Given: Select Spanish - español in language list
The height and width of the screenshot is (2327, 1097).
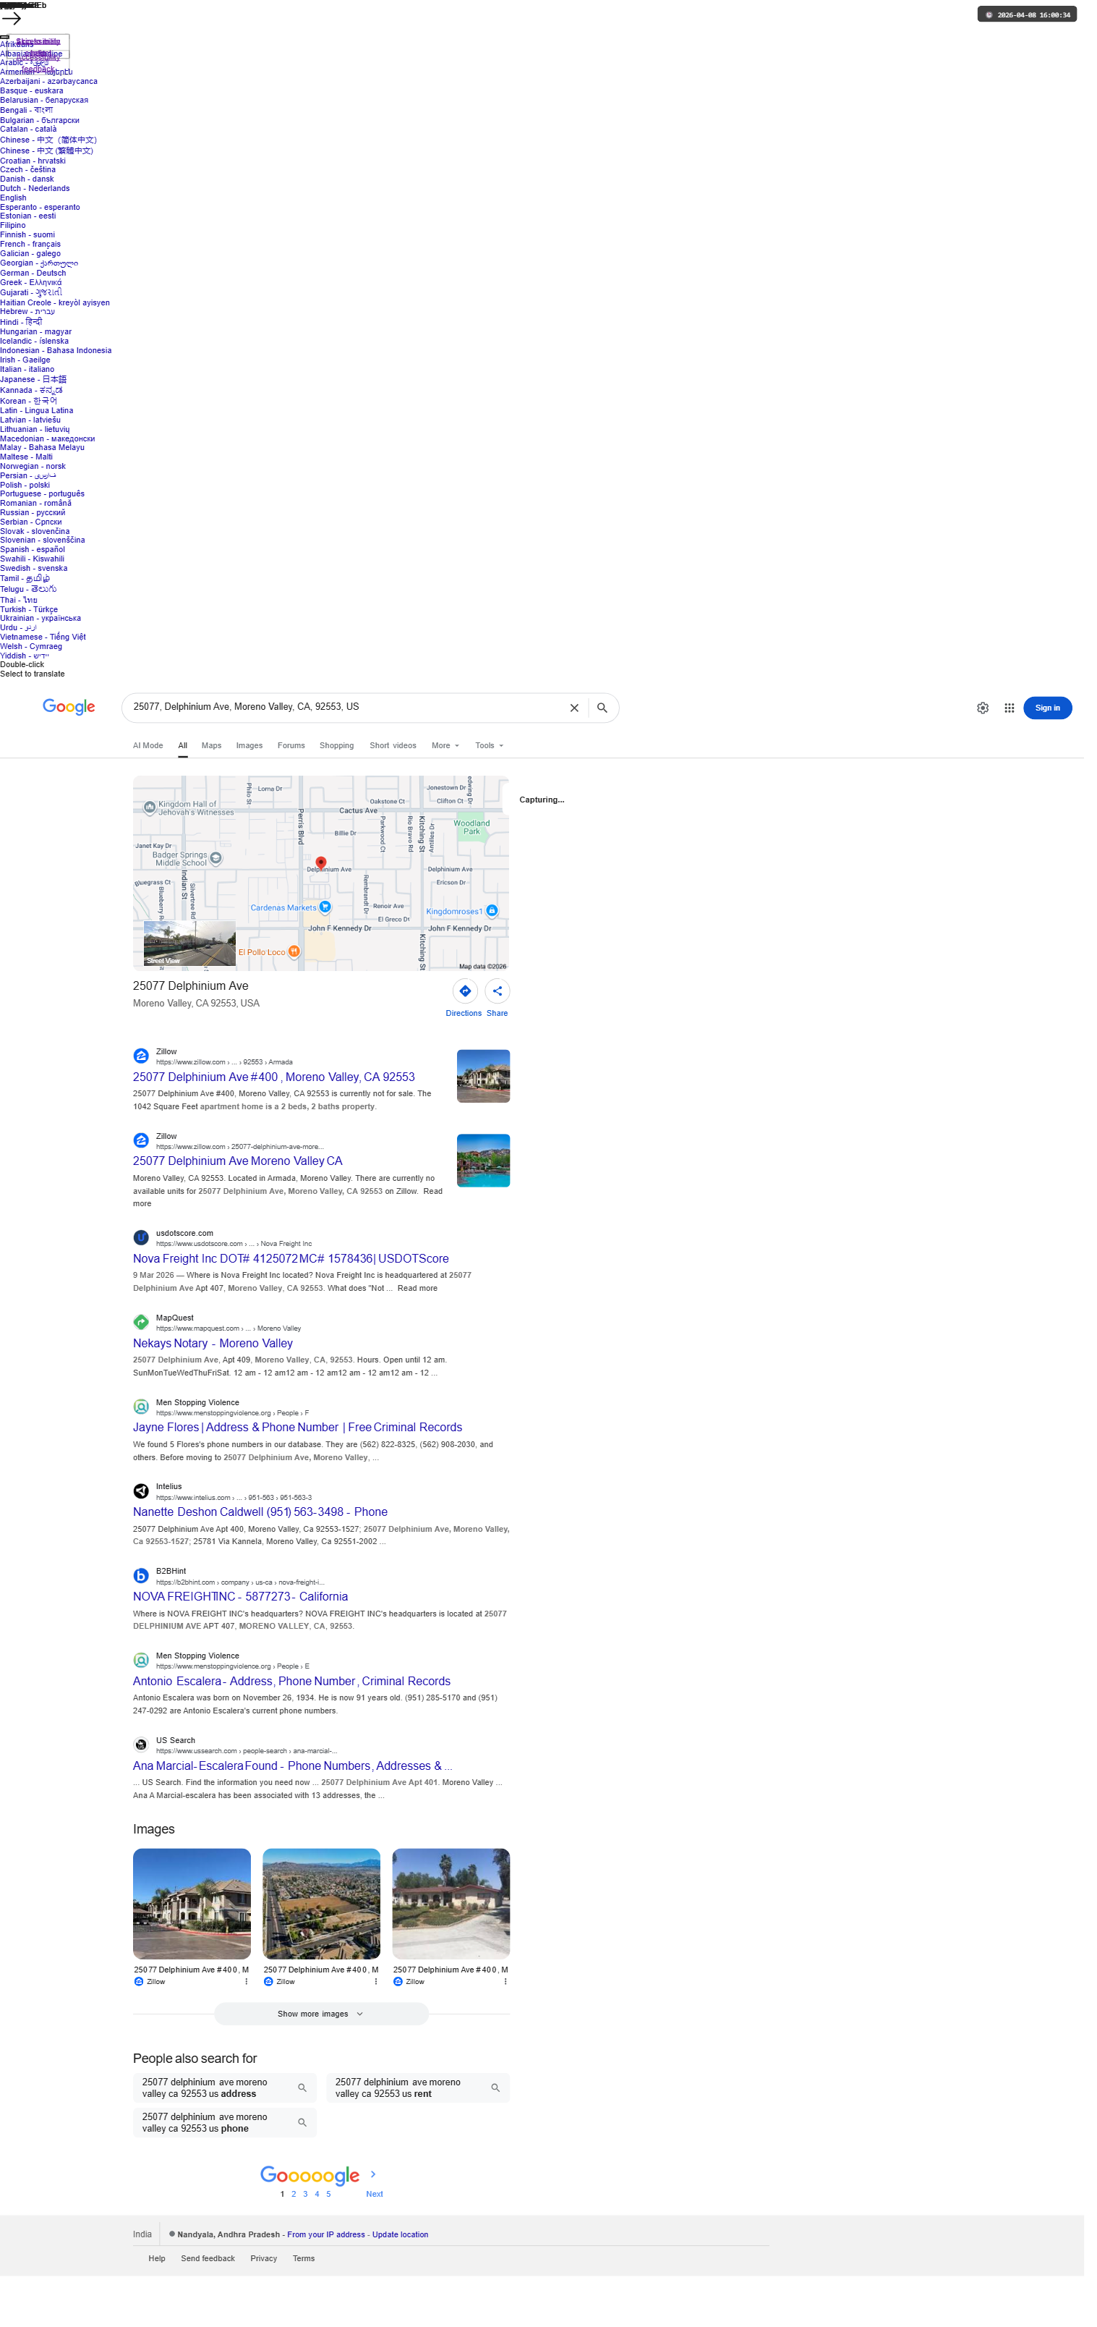Looking at the screenshot, I should (33, 549).
